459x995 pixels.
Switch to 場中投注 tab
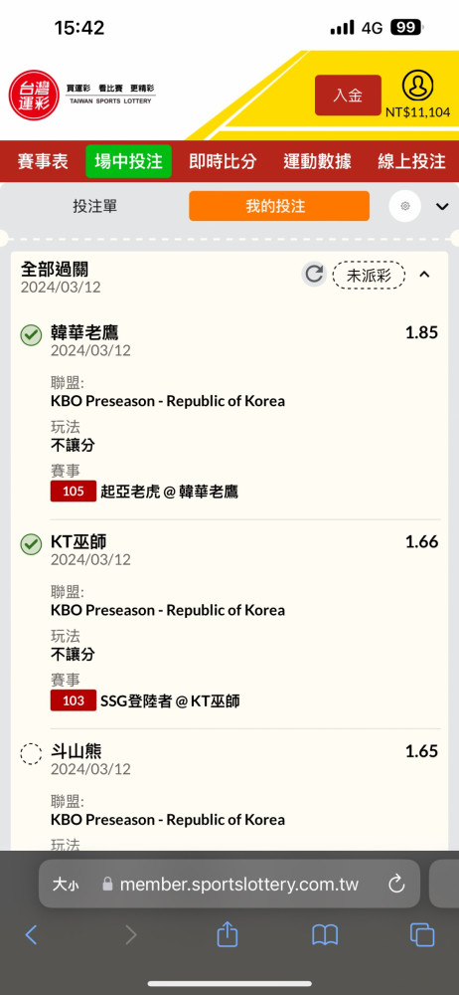point(129,161)
